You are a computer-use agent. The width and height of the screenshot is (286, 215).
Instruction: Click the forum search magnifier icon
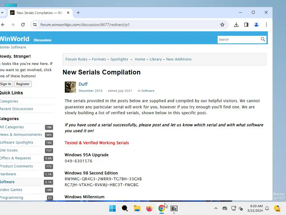tap(263, 39)
